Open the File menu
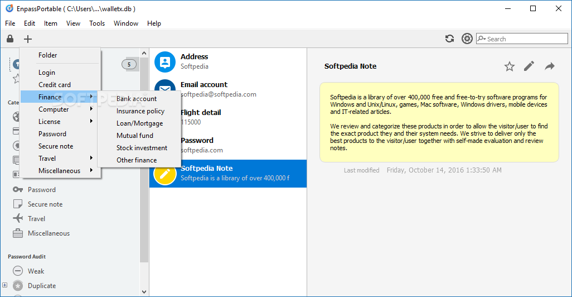Screen dimensions: 572x297 pos(10,23)
